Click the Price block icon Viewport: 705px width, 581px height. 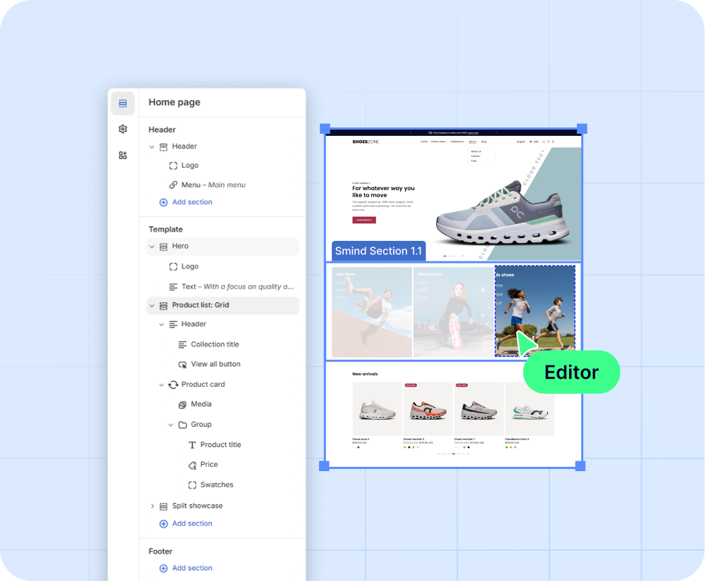[x=192, y=465]
